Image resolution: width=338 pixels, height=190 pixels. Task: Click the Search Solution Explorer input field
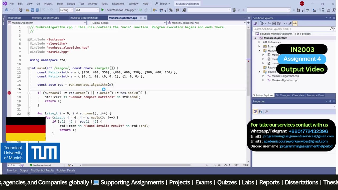click(291, 29)
